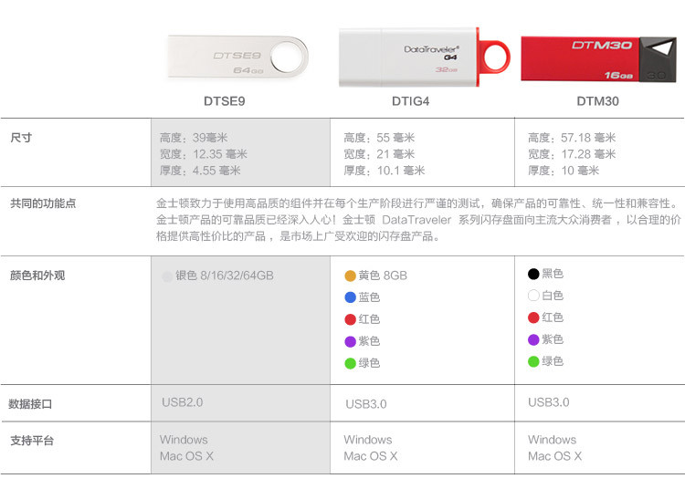Select the black color swatch for DTM30
This screenshot has height=489, width=685.
pos(533,274)
